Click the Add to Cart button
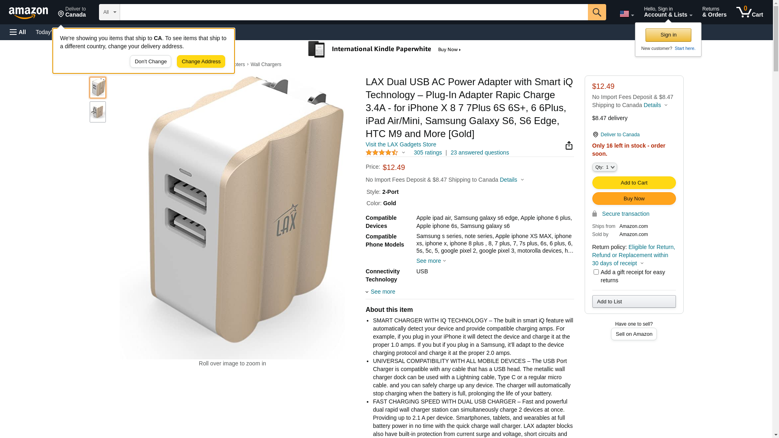Viewport: 779px width, 438px height. [x=634, y=183]
